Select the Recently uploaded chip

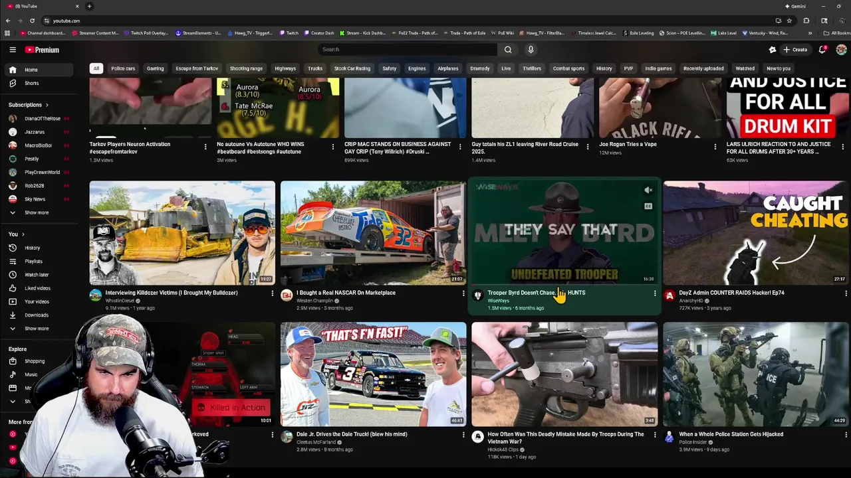tap(703, 68)
